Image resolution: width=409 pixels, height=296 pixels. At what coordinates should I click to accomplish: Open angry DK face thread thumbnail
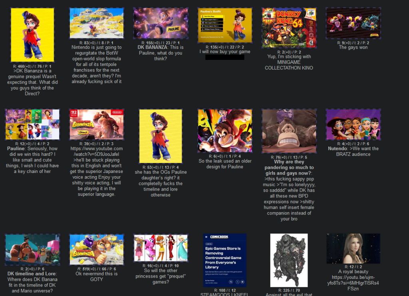[289, 131]
